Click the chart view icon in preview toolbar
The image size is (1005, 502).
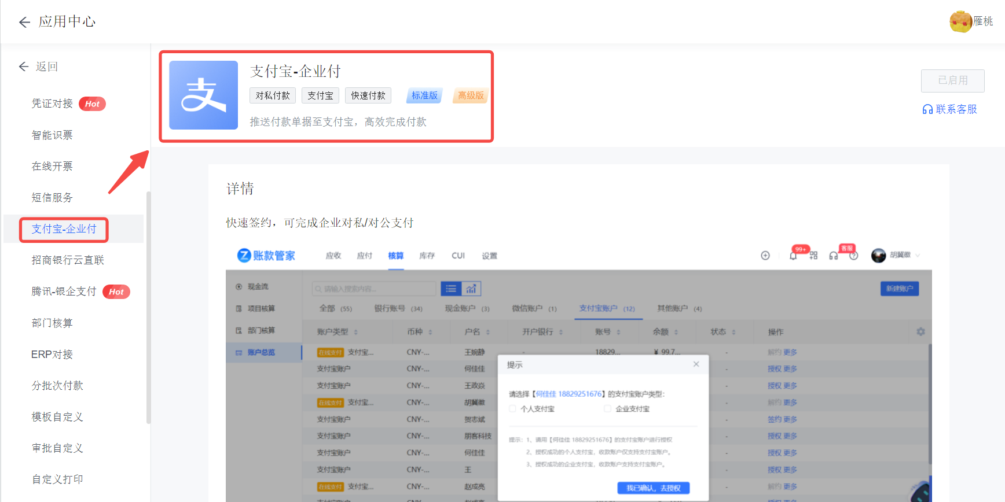click(471, 289)
